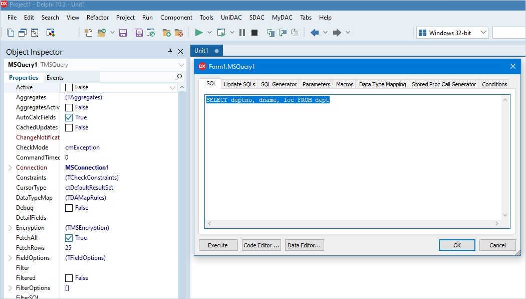Open the Data Editor via its button
This screenshot has height=299, width=526.
click(x=304, y=245)
